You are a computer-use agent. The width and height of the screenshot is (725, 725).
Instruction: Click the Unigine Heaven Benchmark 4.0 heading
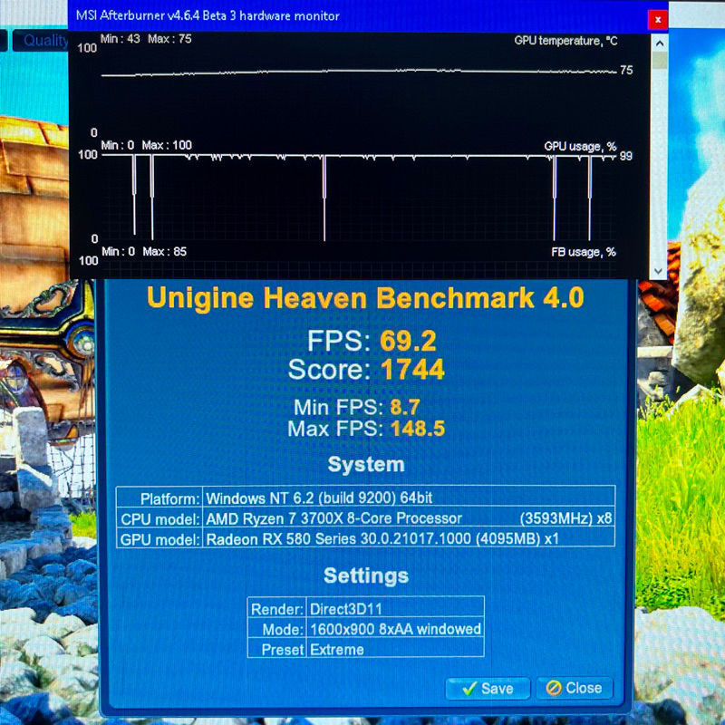(365, 298)
